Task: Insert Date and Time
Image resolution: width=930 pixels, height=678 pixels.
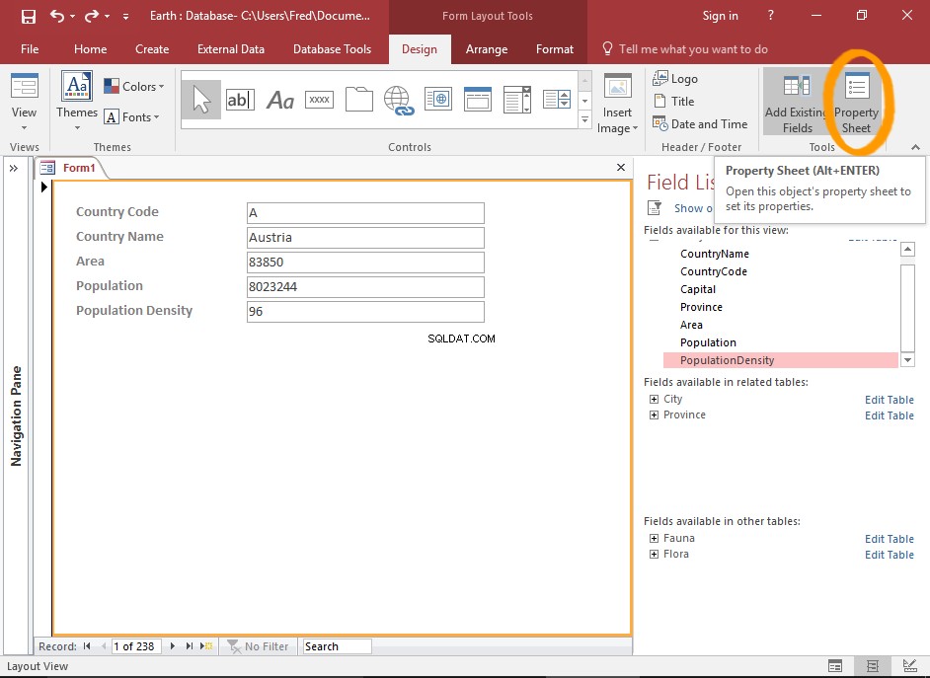Action: (700, 124)
